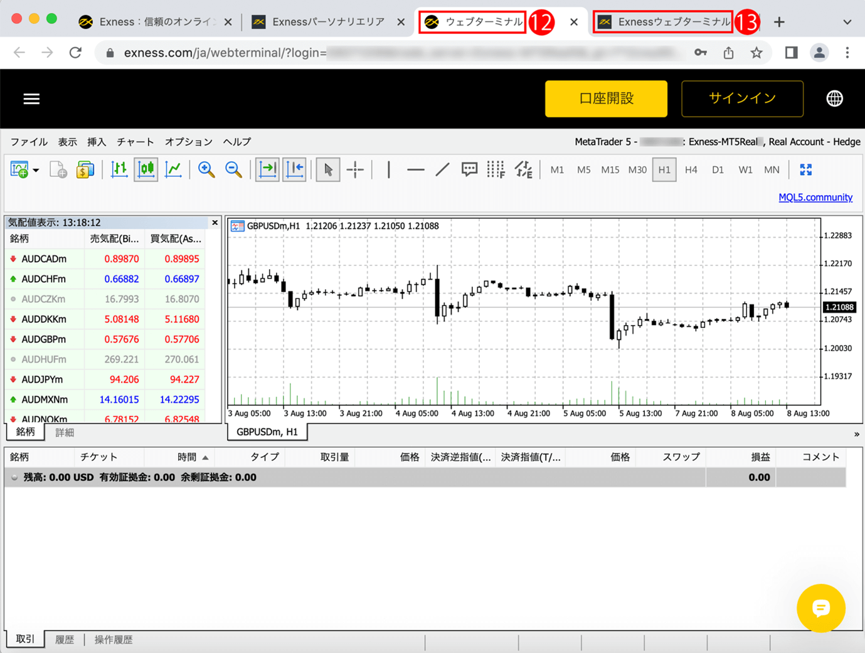Switch chart to line chart style
865x653 pixels.
(x=173, y=169)
